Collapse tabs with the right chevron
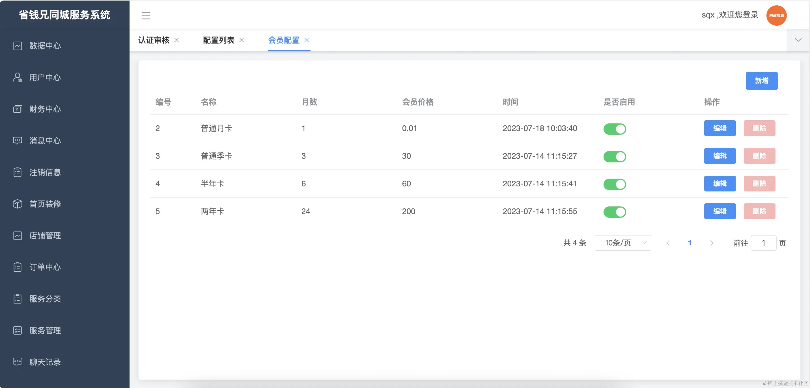The height and width of the screenshot is (388, 810). pyautogui.click(x=798, y=40)
